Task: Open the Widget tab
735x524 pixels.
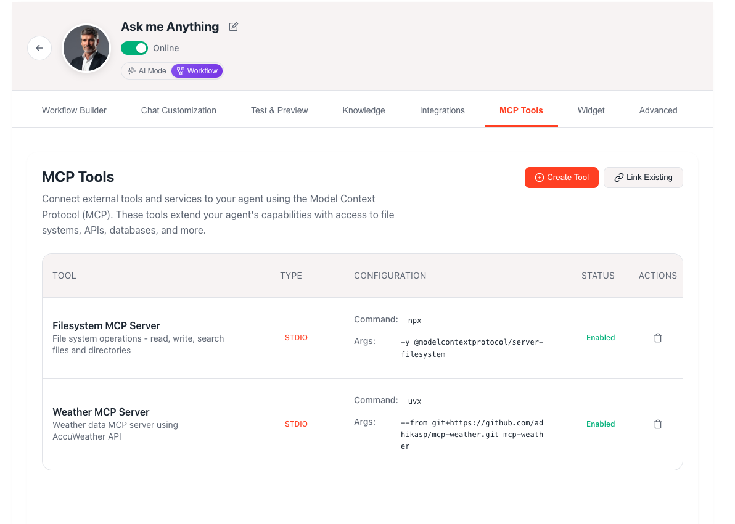Action: pyautogui.click(x=591, y=110)
